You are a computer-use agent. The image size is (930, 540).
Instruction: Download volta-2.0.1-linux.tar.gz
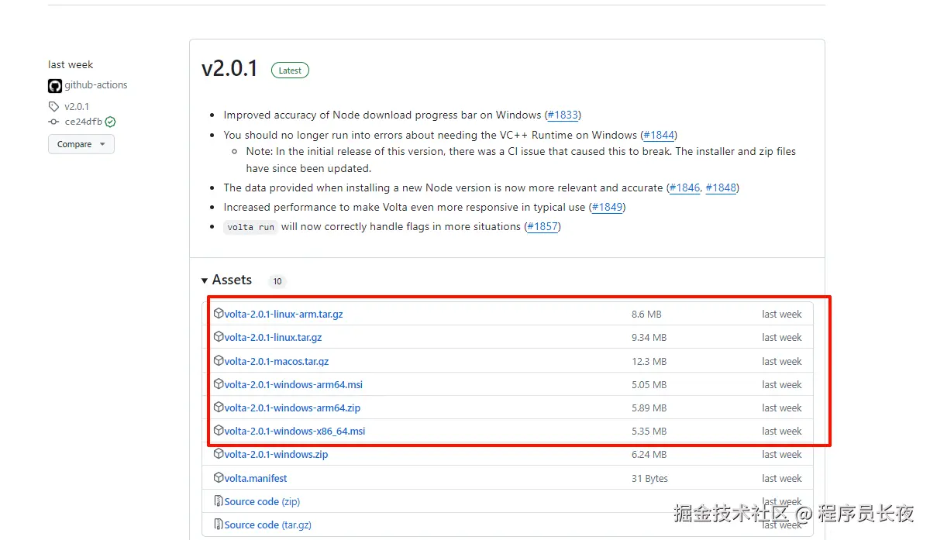(x=273, y=337)
